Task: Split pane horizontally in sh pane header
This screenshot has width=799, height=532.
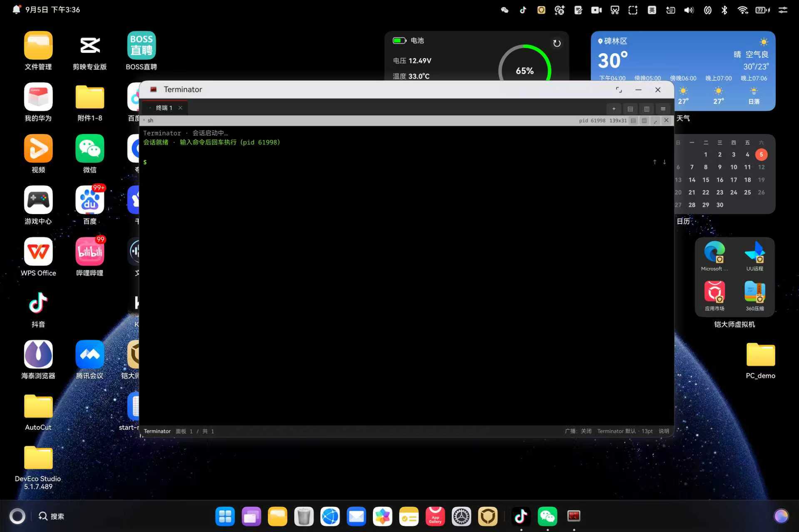Action: (633, 121)
